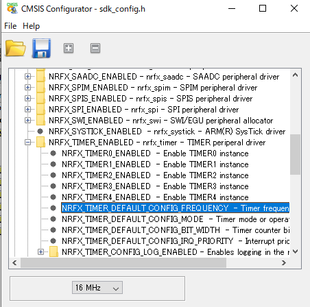Click the bullet icon beside NRFX_TIMER1_ENABLED
The height and width of the screenshot is (307, 310).
tap(53, 164)
